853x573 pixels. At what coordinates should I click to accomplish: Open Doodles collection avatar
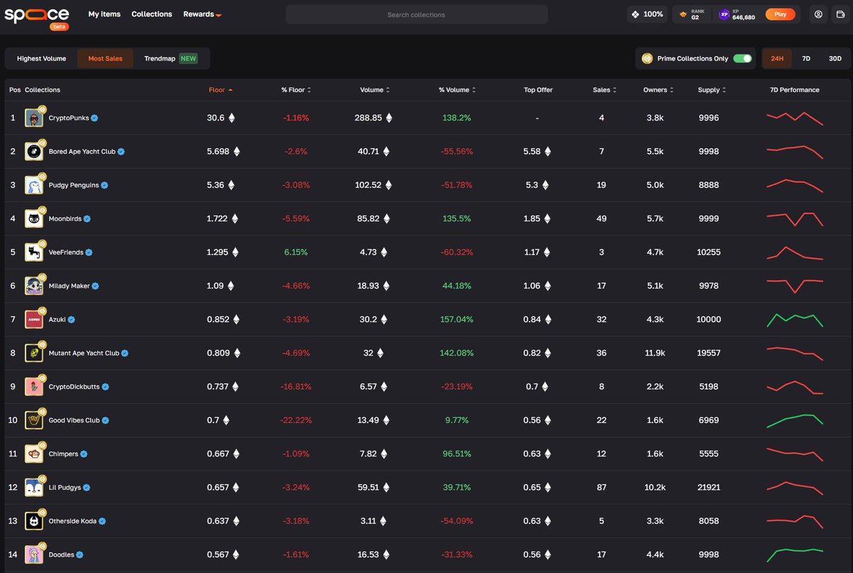[34, 555]
